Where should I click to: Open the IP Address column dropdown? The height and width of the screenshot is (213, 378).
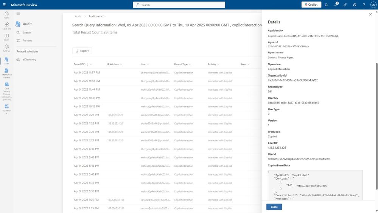[x=121, y=64]
